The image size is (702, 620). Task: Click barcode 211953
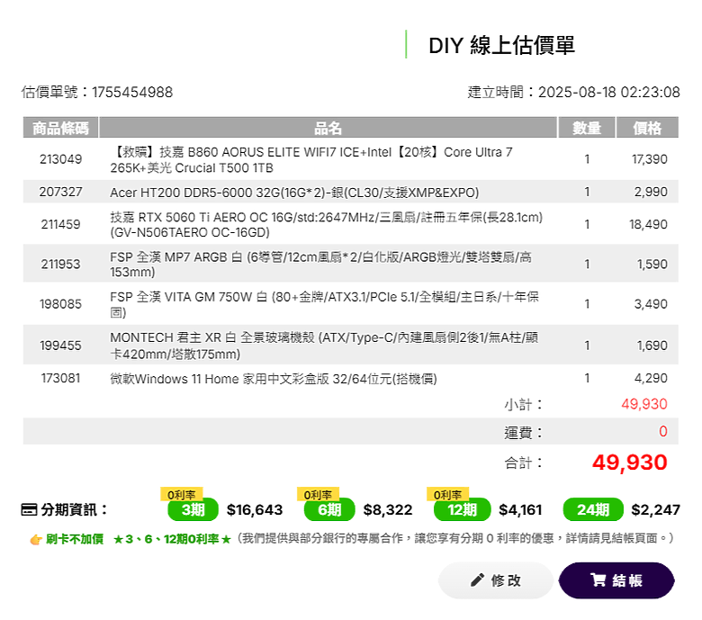[x=61, y=265]
